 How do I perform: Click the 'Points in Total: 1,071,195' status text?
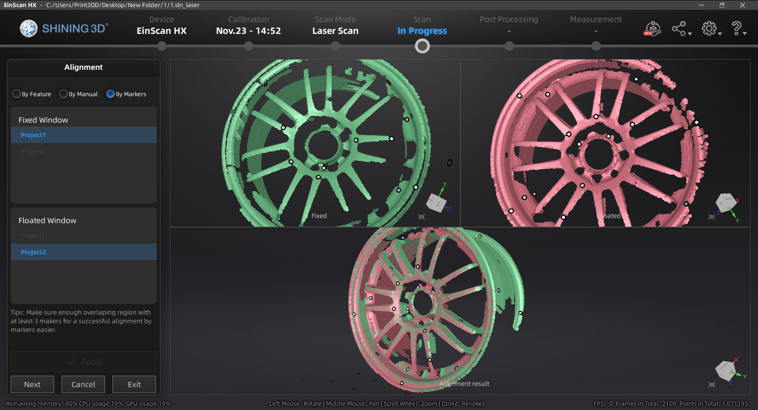[714, 404]
